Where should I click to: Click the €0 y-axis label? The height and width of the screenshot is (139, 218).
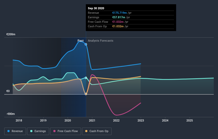coord(8,91)
